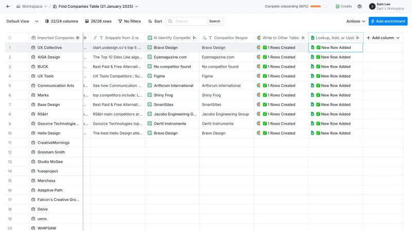Click AI icon next to Figma result
This screenshot has height=231, width=412.
coord(149,76)
